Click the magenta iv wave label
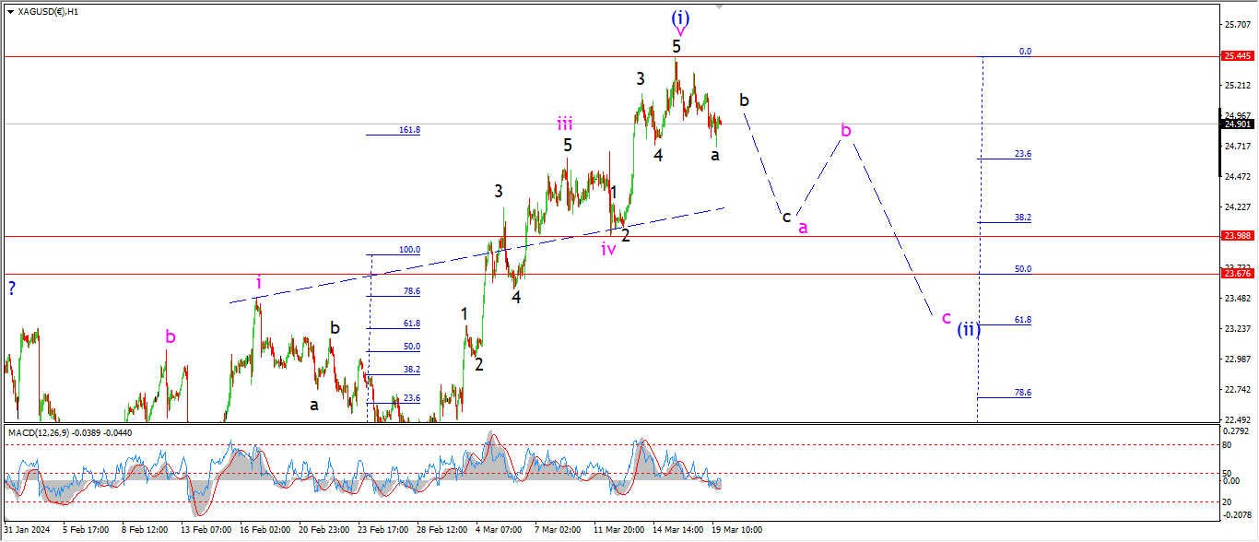This screenshot has height=542, width=1259. (x=608, y=248)
